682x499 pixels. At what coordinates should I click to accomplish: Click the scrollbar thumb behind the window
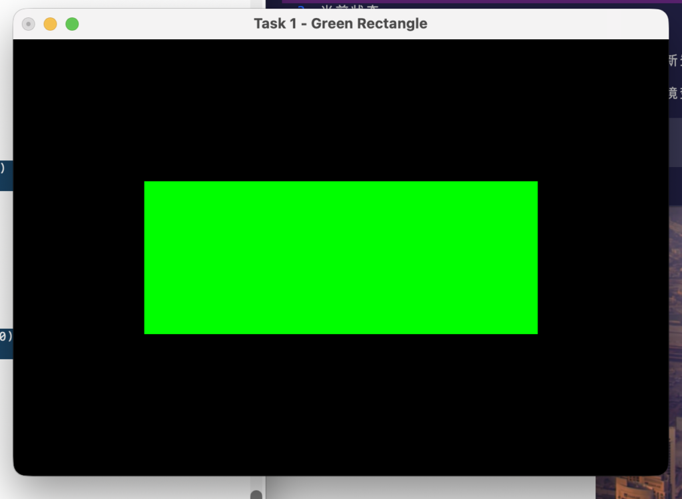click(x=256, y=494)
